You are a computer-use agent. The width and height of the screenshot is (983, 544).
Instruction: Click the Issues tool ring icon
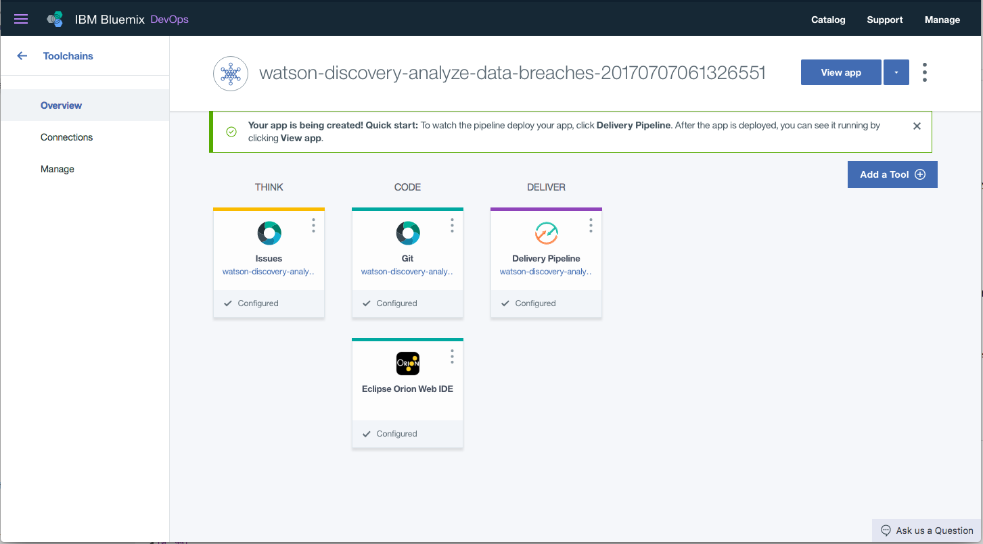[269, 233]
